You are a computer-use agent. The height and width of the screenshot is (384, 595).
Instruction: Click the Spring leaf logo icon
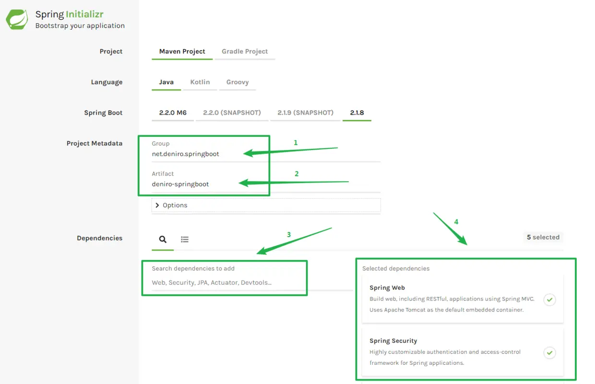pyautogui.click(x=17, y=20)
